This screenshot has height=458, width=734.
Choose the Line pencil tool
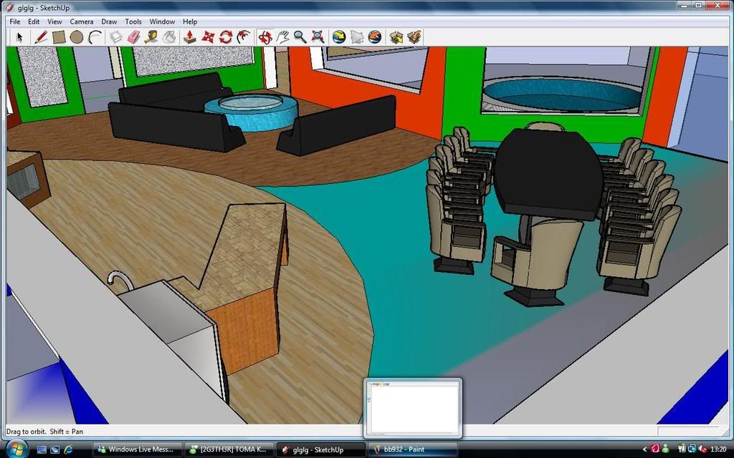41,36
